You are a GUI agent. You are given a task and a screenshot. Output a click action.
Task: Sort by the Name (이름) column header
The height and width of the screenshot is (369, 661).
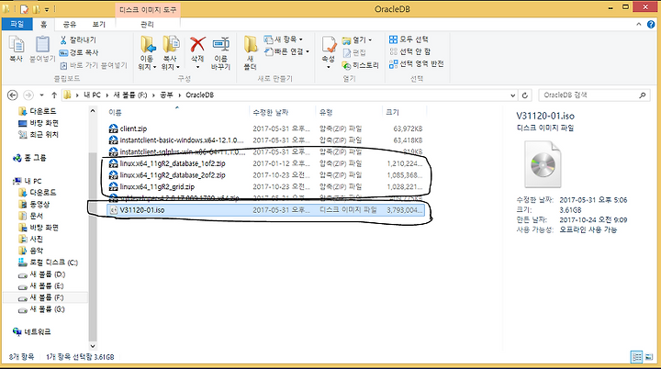click(x=177, y=112)
